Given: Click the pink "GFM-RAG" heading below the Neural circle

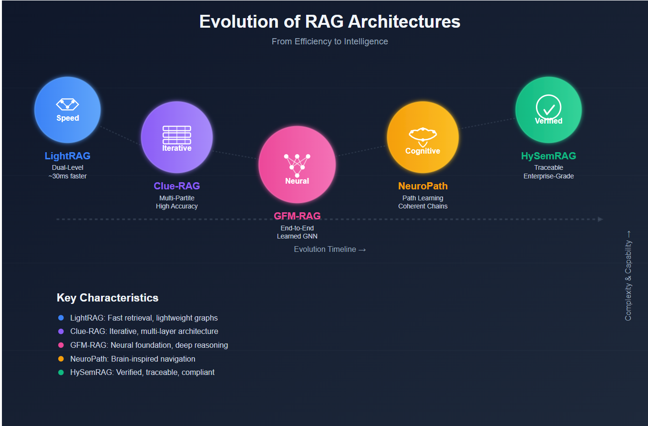Looking at the screenshot, I should pos(297,216).
